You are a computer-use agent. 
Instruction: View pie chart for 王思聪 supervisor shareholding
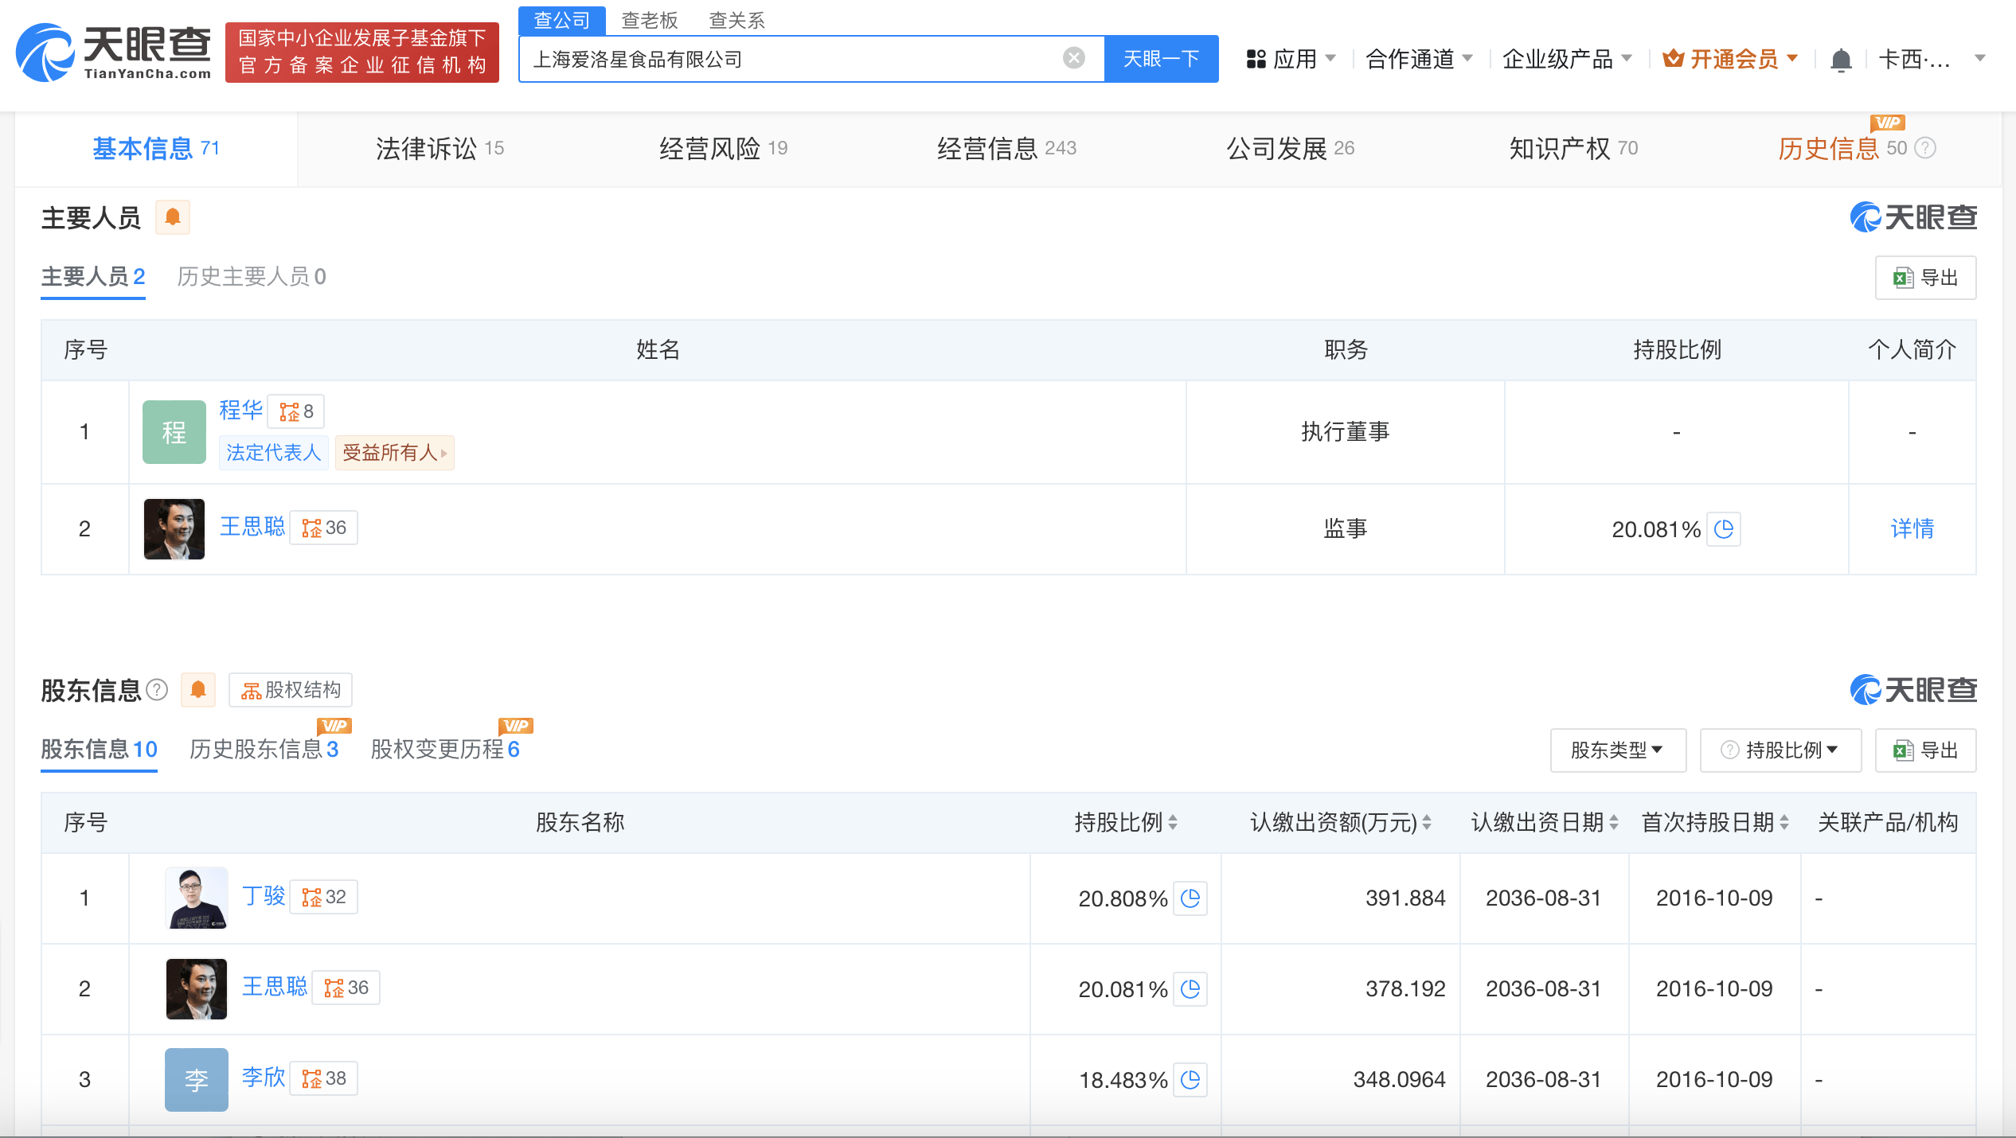point(1724,529)
